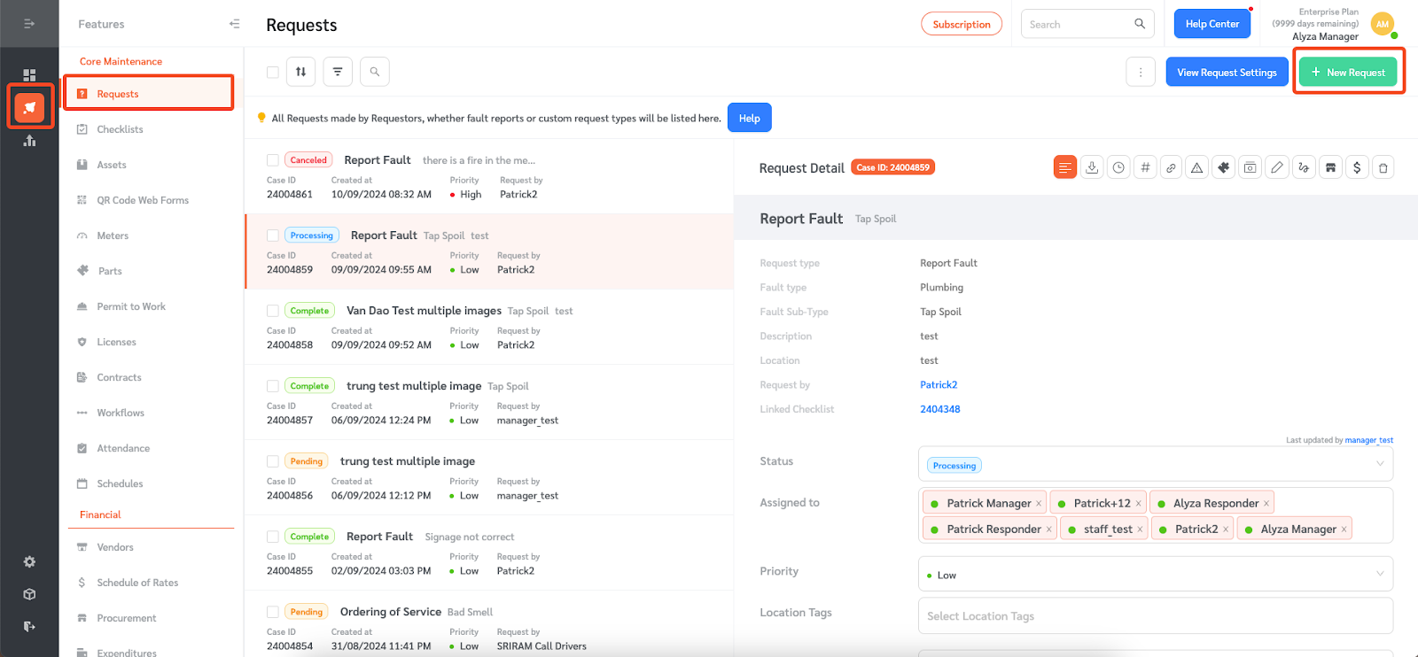
Task: Click the pencil edit icon
Action: tap(1276, 167)
